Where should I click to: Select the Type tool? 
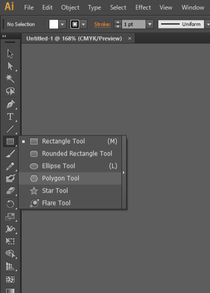click(10, 116)
